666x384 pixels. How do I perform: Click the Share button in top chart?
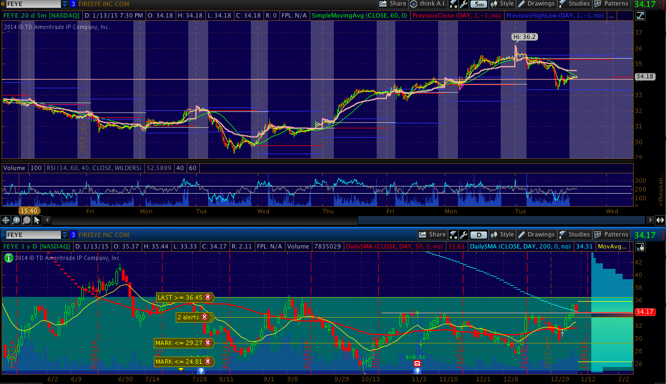(x=394, y=4)
